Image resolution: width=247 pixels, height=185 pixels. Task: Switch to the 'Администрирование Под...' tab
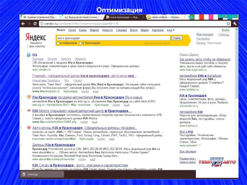coord(41,17)
